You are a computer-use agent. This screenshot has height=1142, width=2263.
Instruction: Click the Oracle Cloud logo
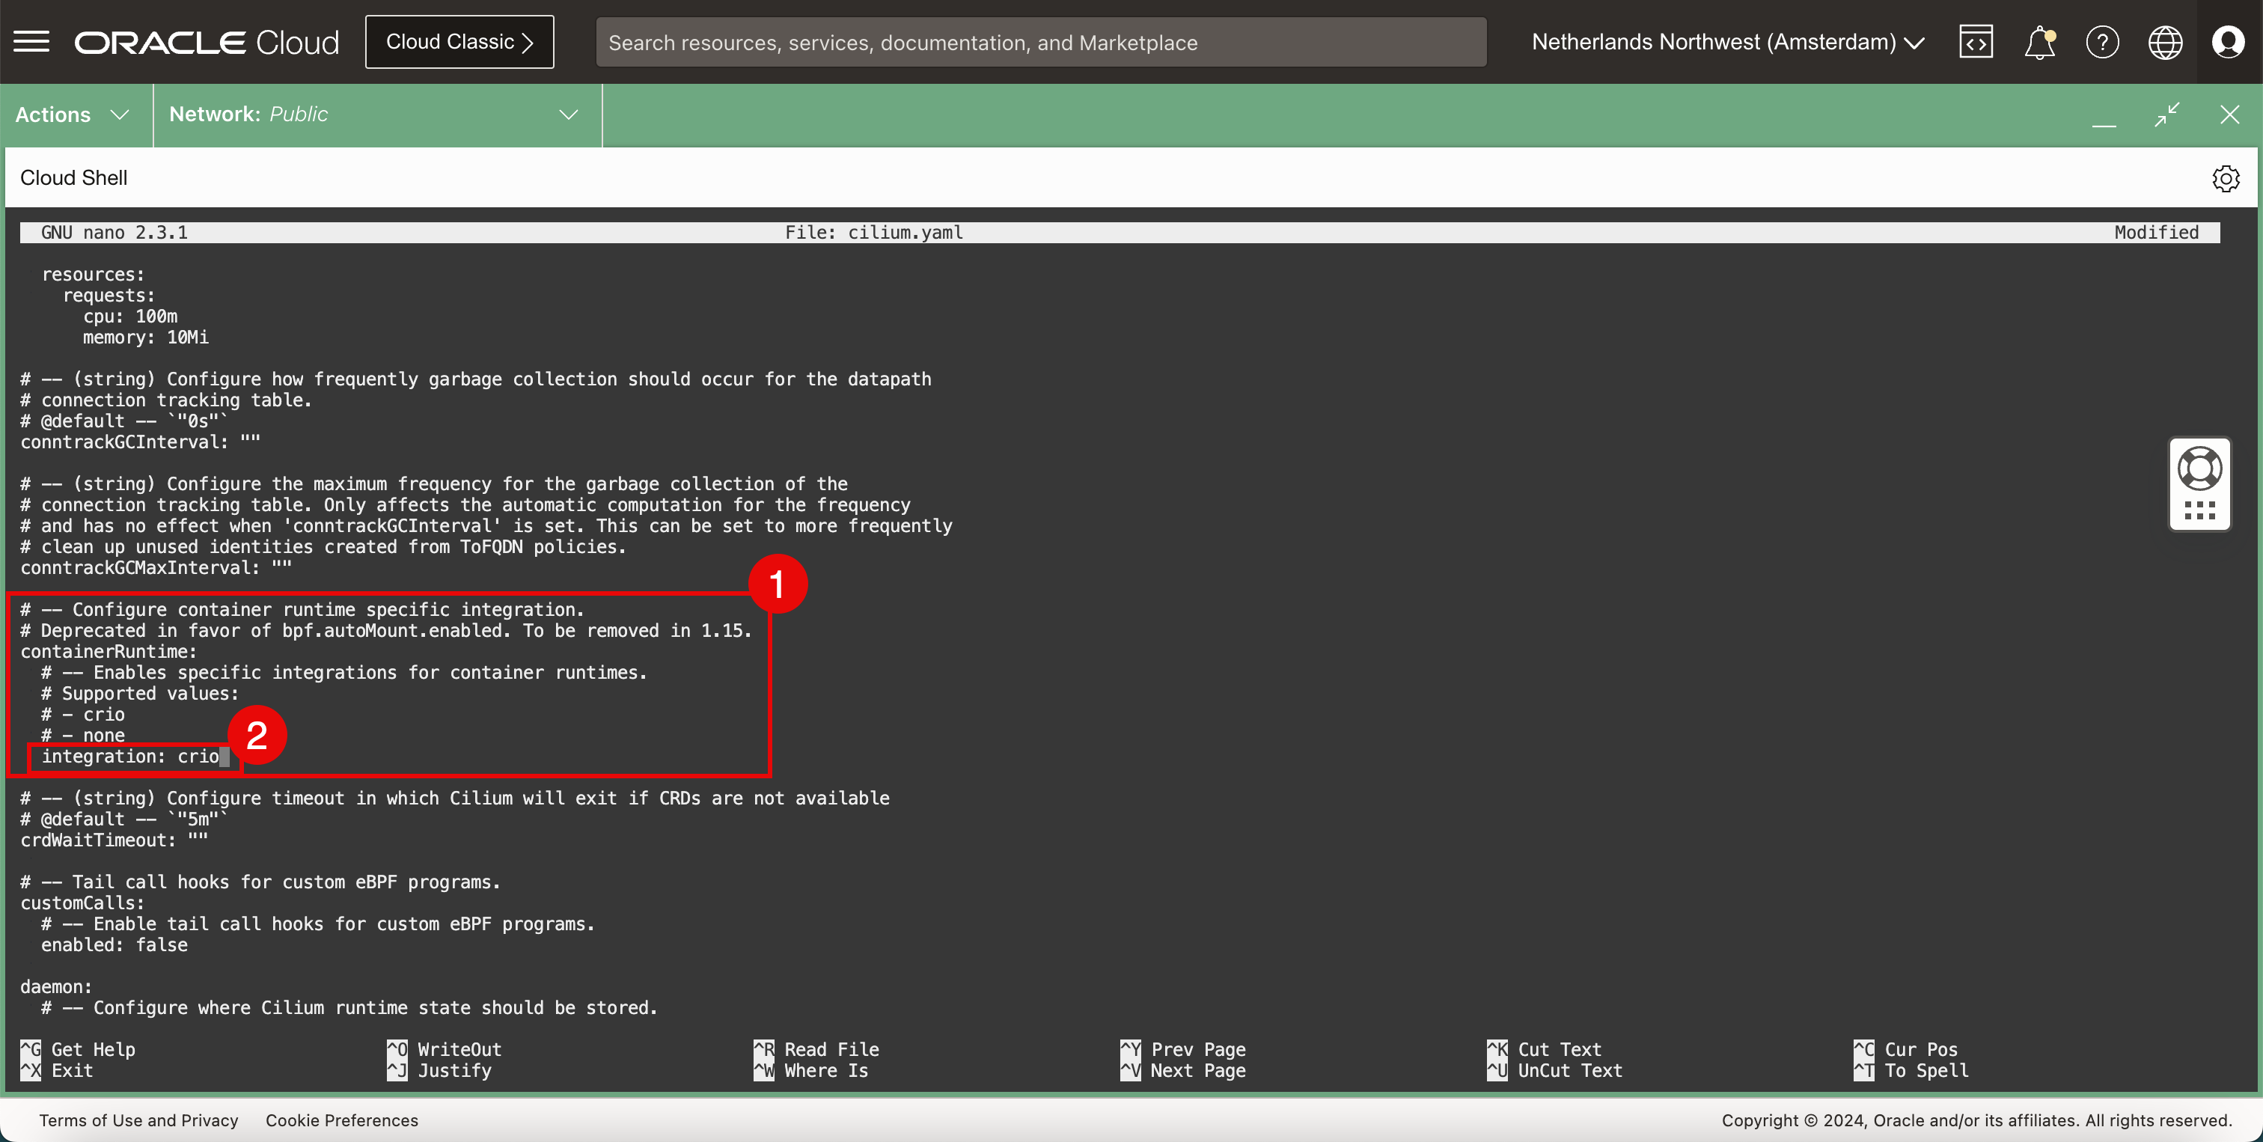click(207, 41)
